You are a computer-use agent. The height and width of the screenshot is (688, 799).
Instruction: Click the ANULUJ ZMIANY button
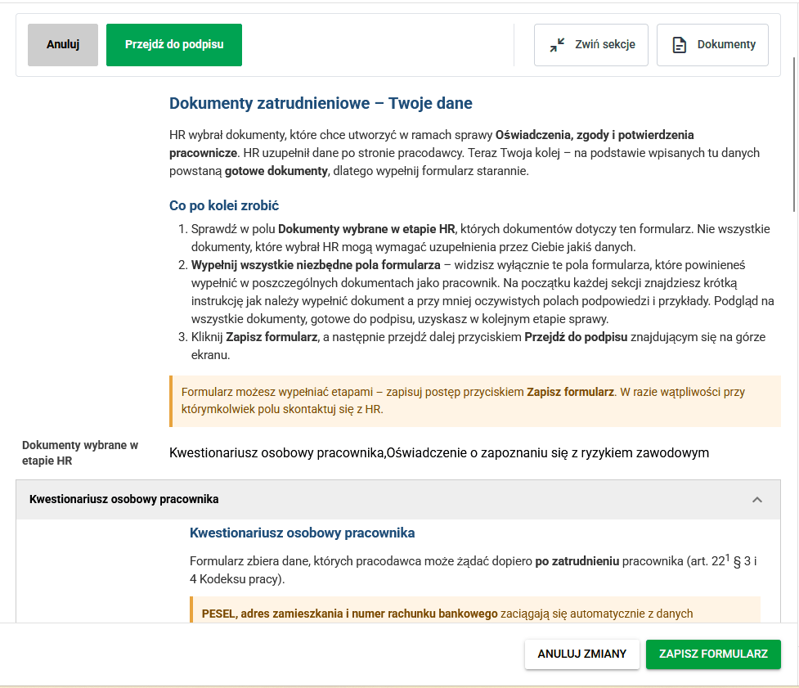(x=582, y=654)
